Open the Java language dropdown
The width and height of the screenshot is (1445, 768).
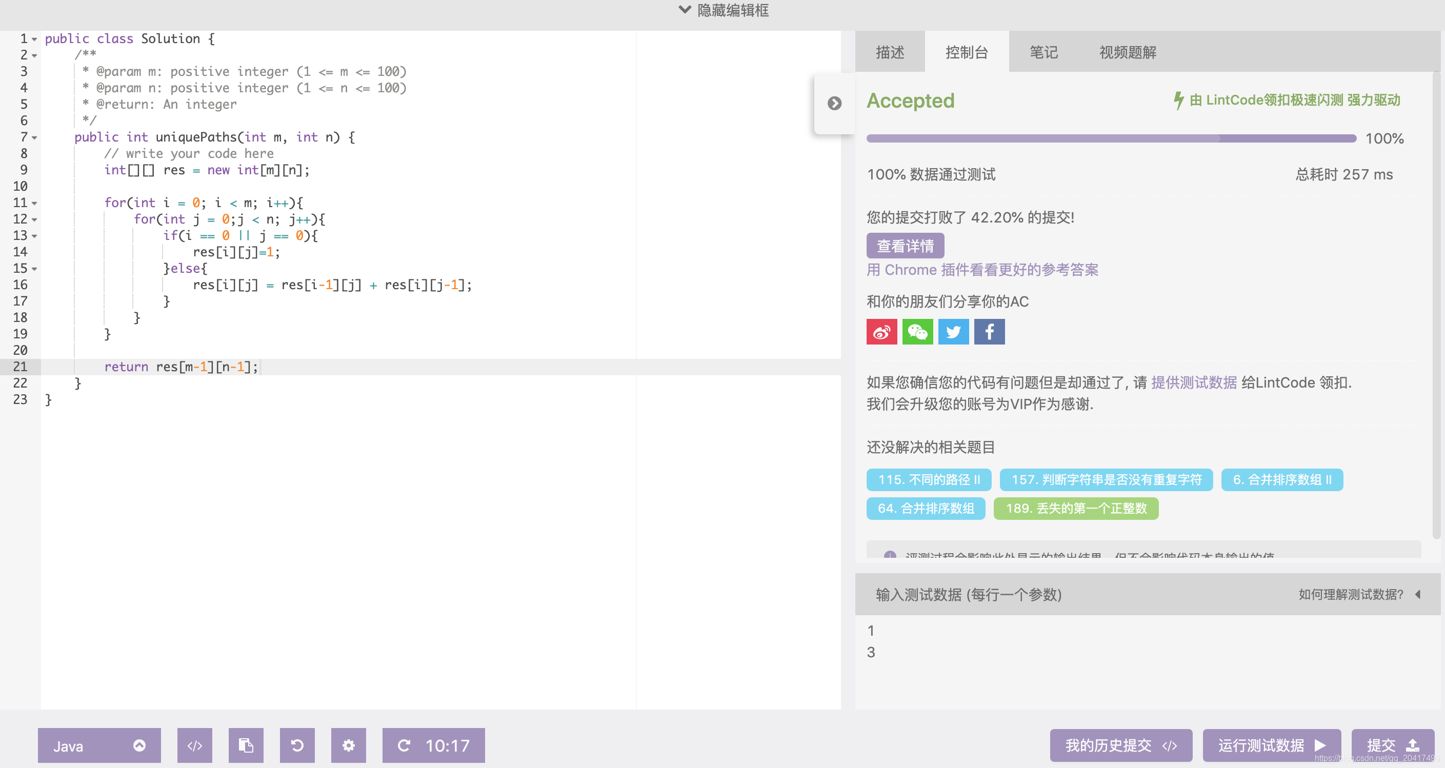click(x=99, y=745)
